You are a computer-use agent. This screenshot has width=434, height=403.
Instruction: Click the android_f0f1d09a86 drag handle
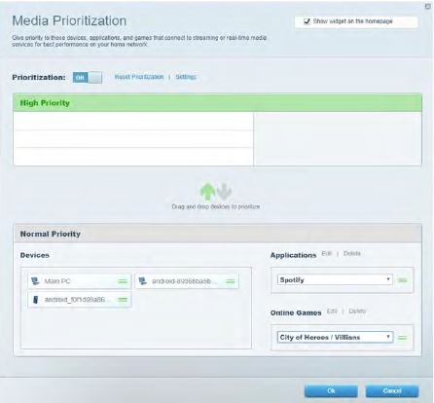[x=123, y=300]
